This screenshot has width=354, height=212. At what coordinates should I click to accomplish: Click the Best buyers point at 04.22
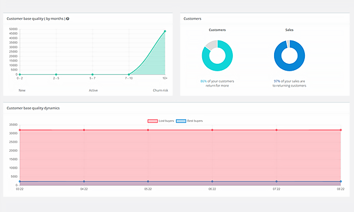pos(84,181)
